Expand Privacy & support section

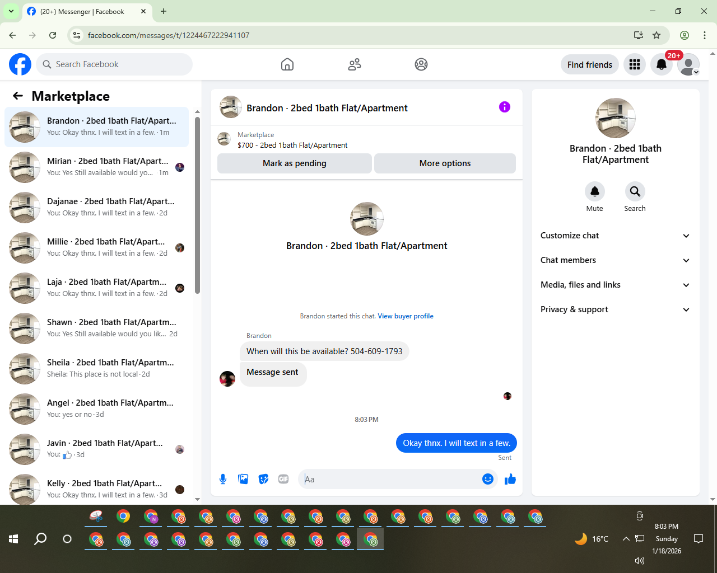click(x=616, y=309)
